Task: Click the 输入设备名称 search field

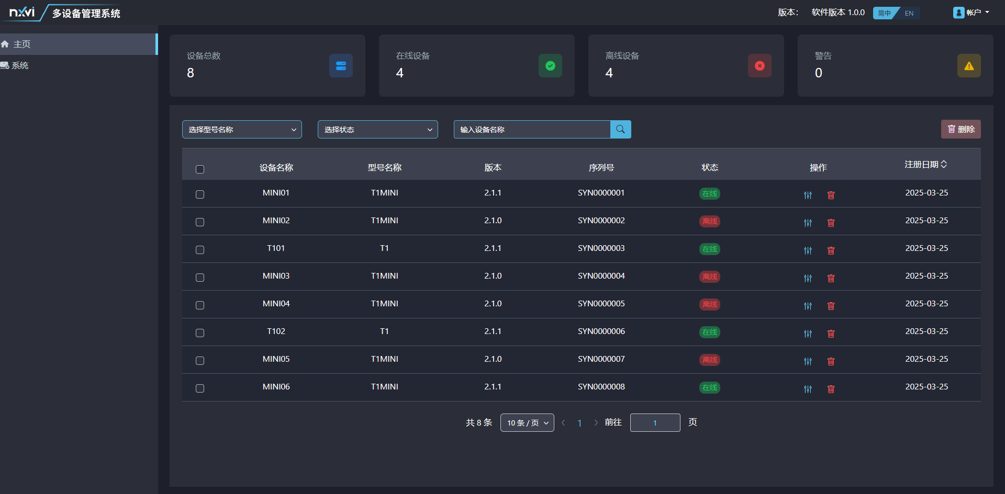Action: (532, 130)
